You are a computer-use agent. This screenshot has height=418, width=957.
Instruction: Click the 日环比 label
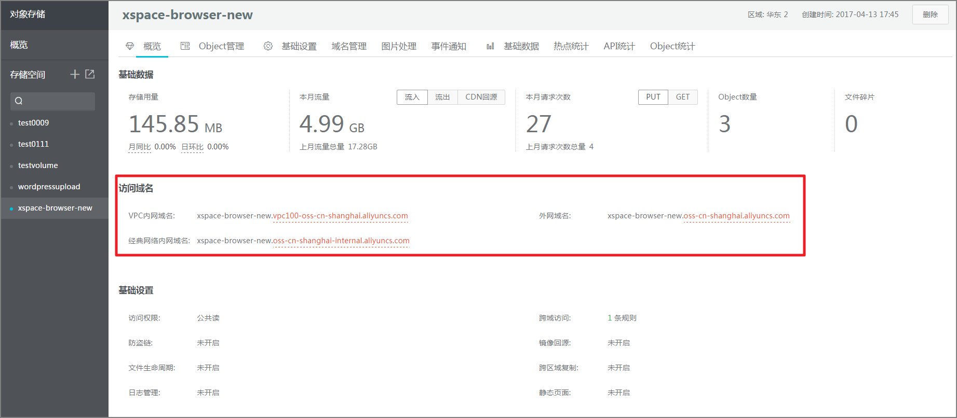click(192, 147)
